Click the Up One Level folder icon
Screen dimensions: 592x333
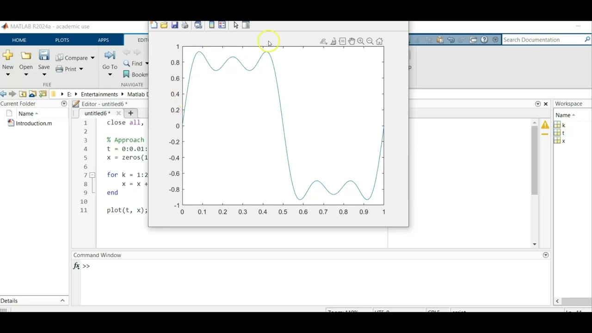point(22,94)
